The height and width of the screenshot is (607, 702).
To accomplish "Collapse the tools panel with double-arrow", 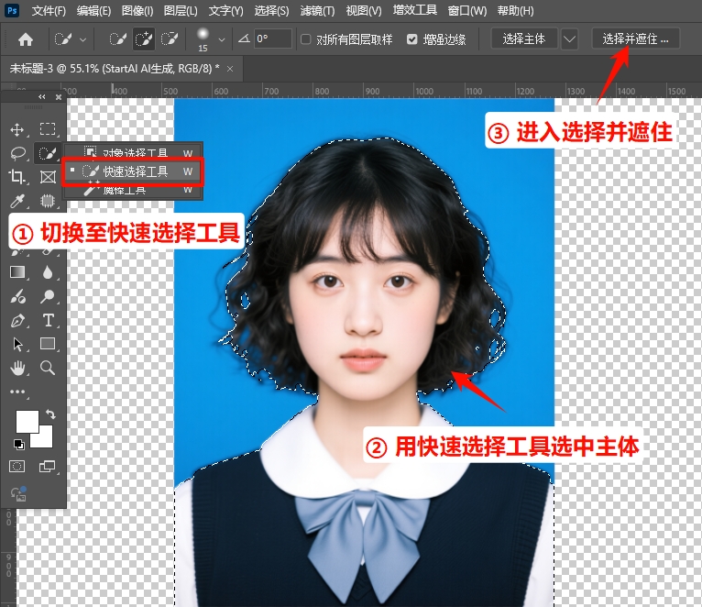I will (41, 97).
